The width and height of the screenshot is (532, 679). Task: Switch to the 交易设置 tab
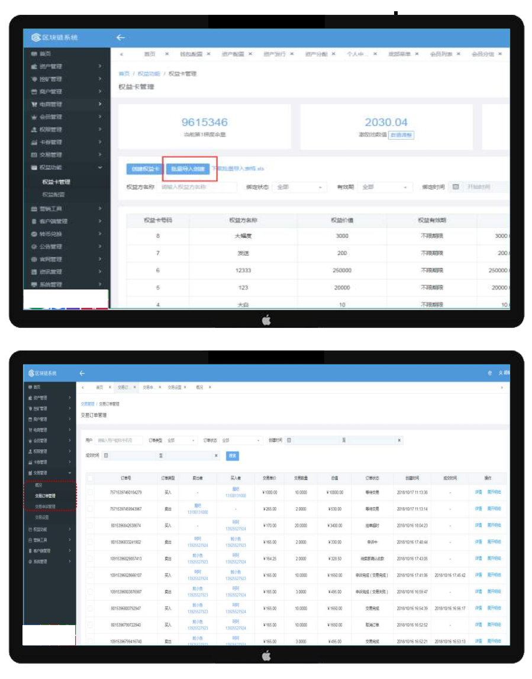(x=175, y=387)
